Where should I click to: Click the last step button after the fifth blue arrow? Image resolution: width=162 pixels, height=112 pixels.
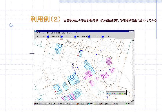click(x=110, y=37)
